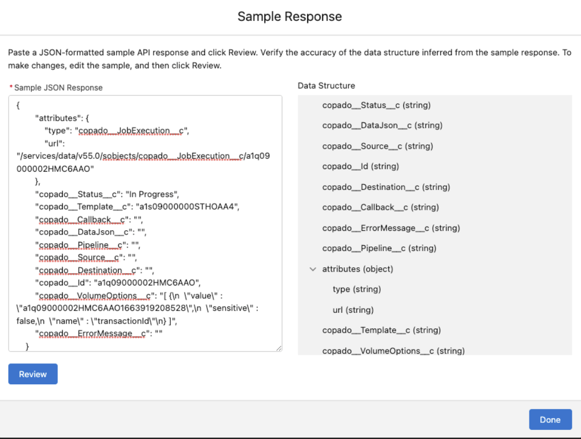The height and width of the screenshot is (439, 581).
Task: Select the copado__DataJson__c field
Action: click(382, 125)
